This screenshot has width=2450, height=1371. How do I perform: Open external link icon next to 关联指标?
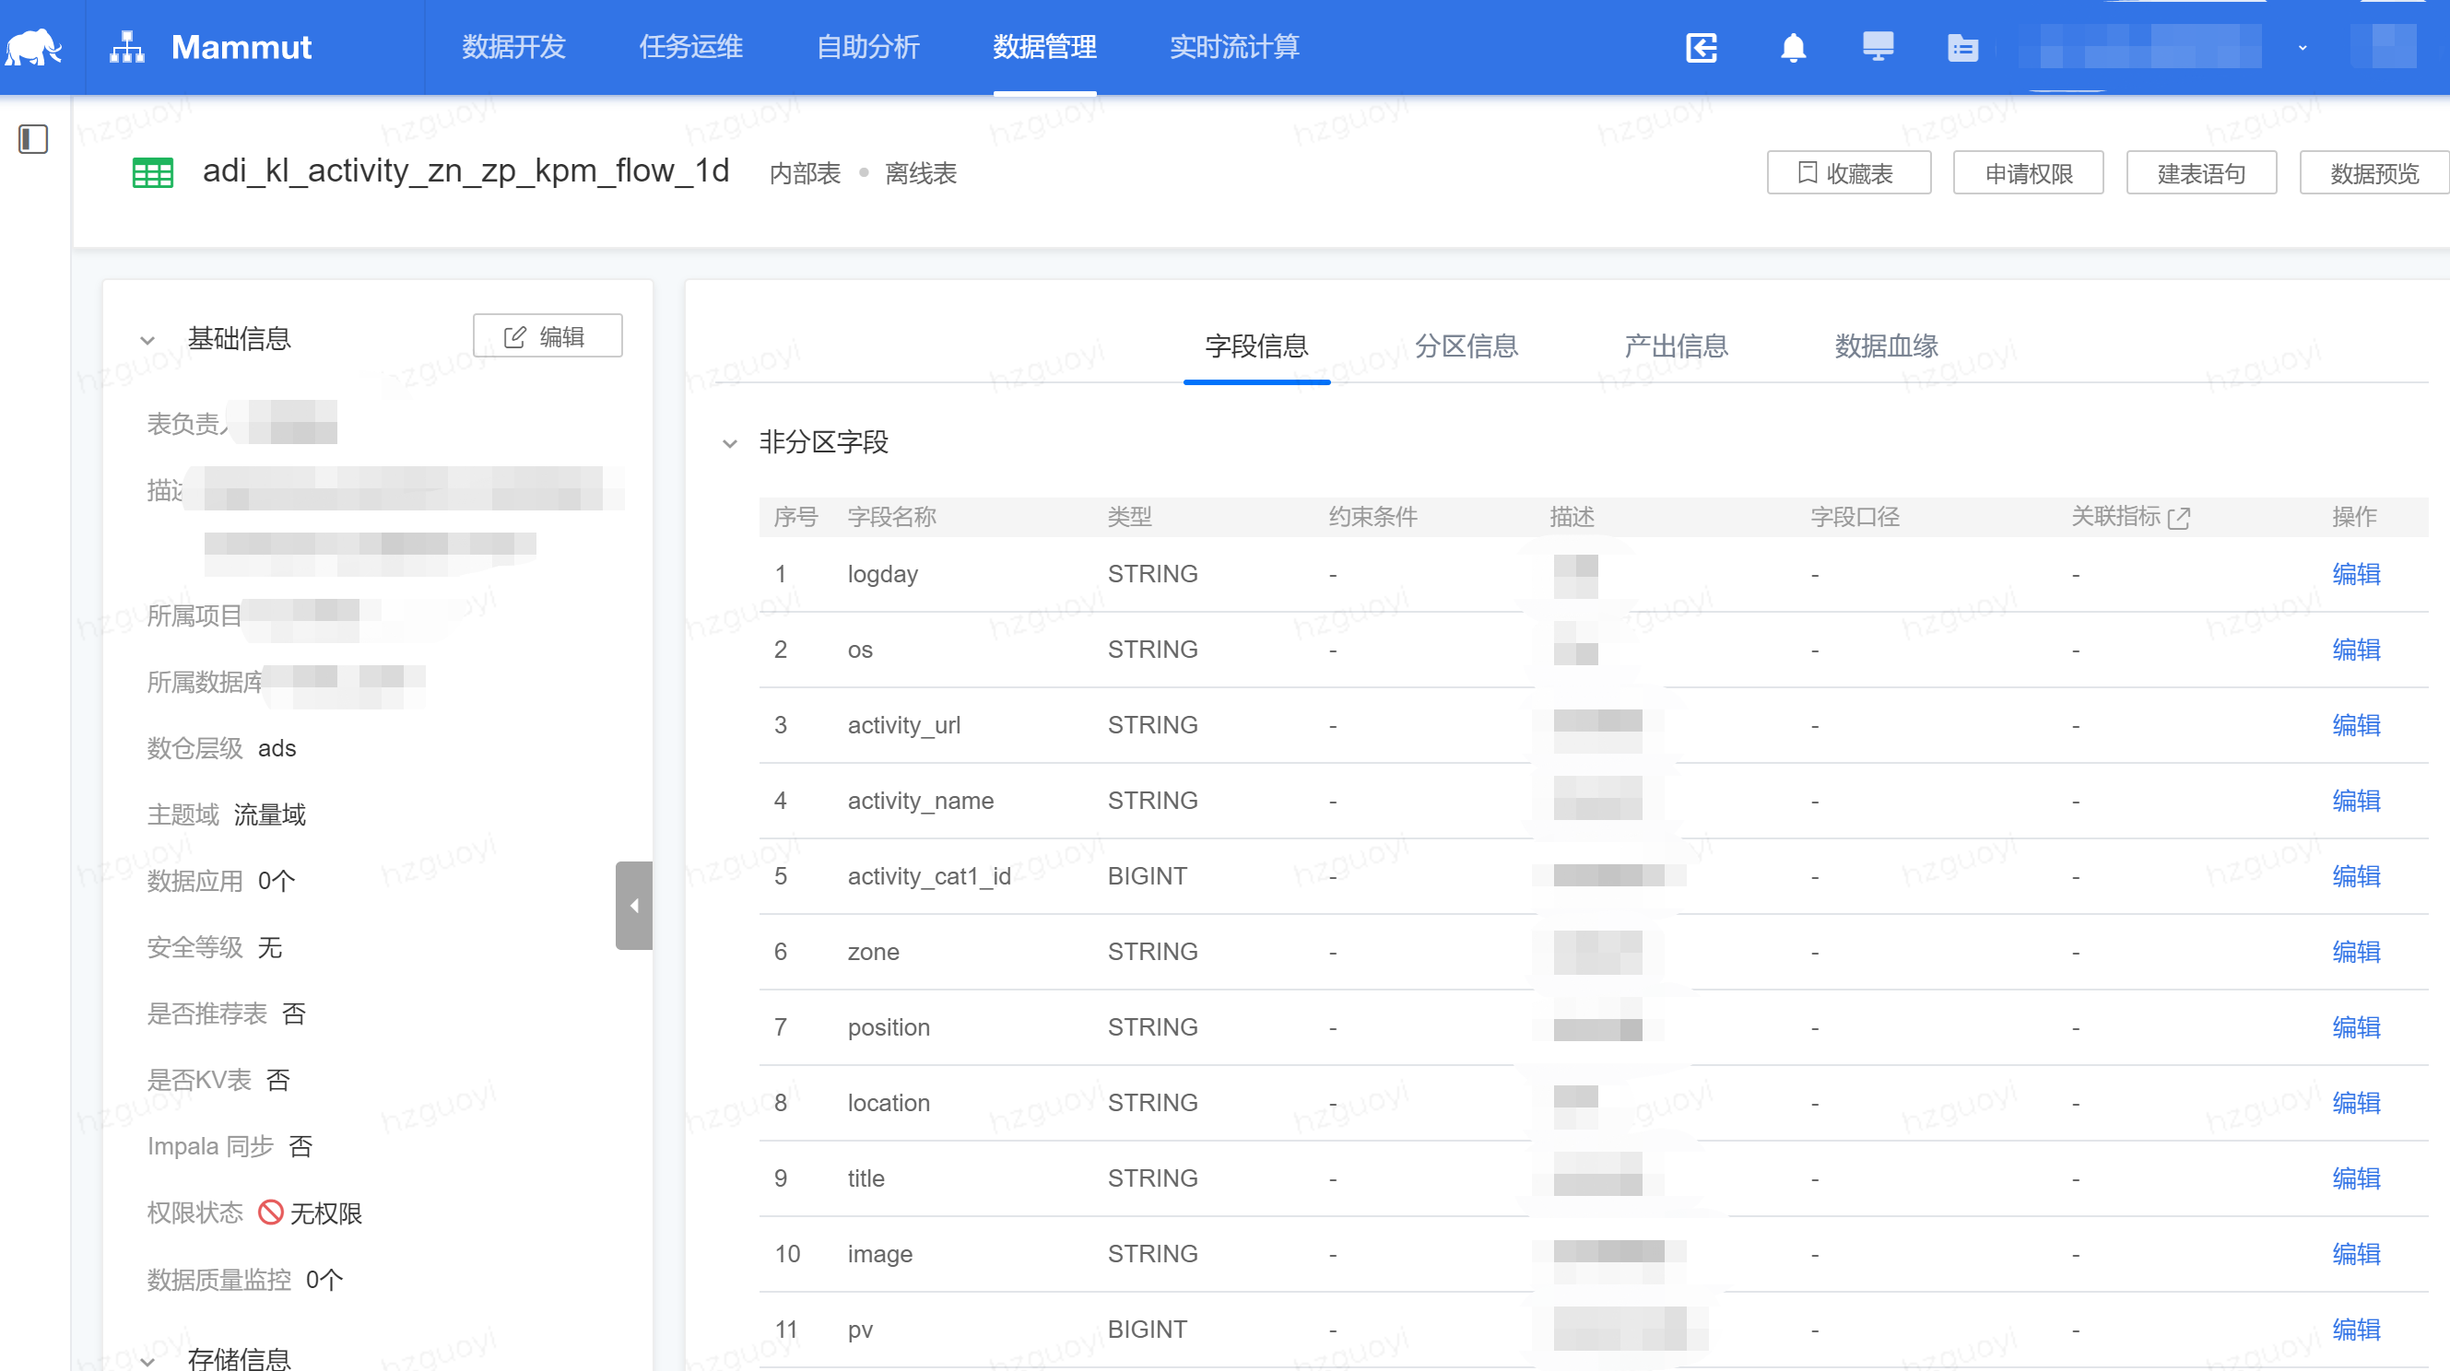click(x=2179, y=517)
